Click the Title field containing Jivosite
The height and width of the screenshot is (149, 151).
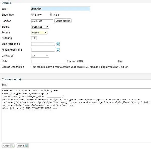pos(60,9)
